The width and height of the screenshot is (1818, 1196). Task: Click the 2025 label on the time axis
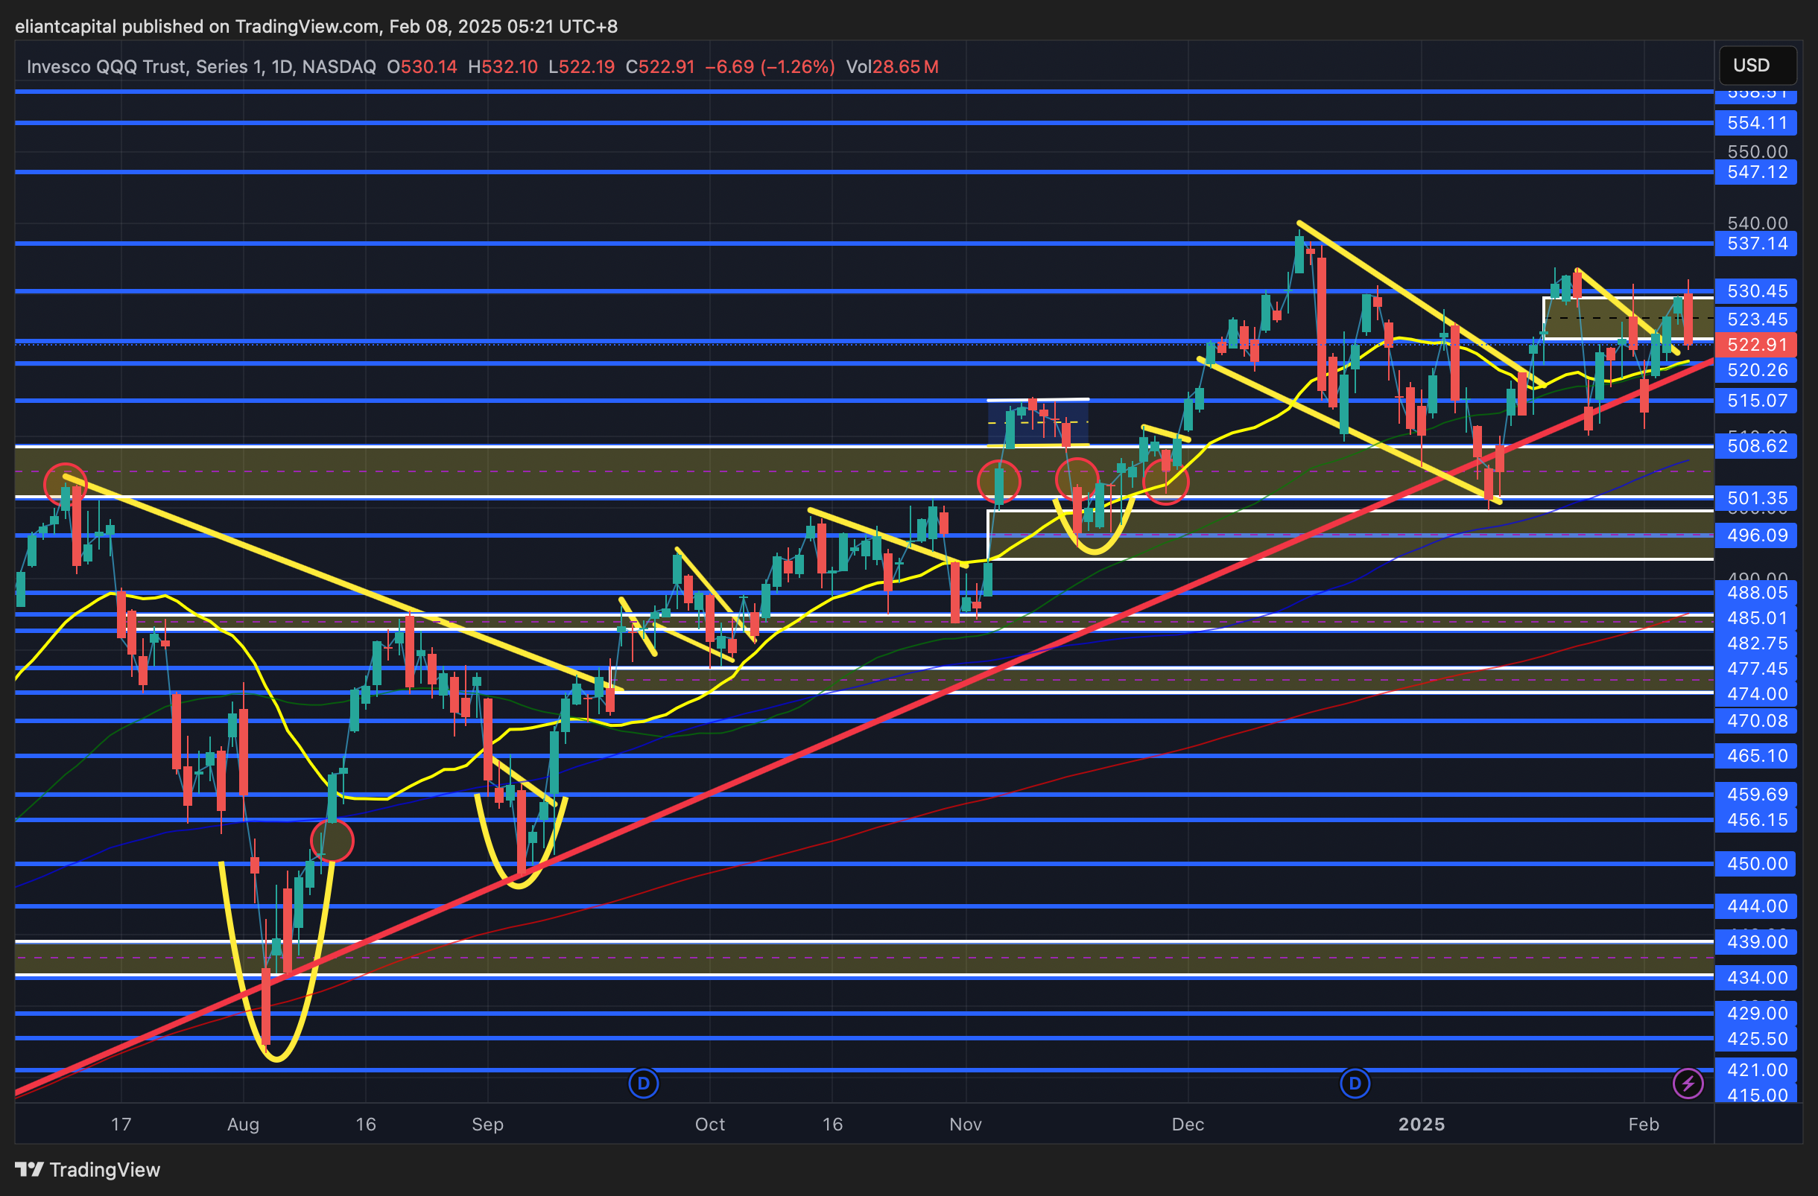[x=1421, y=1125]
